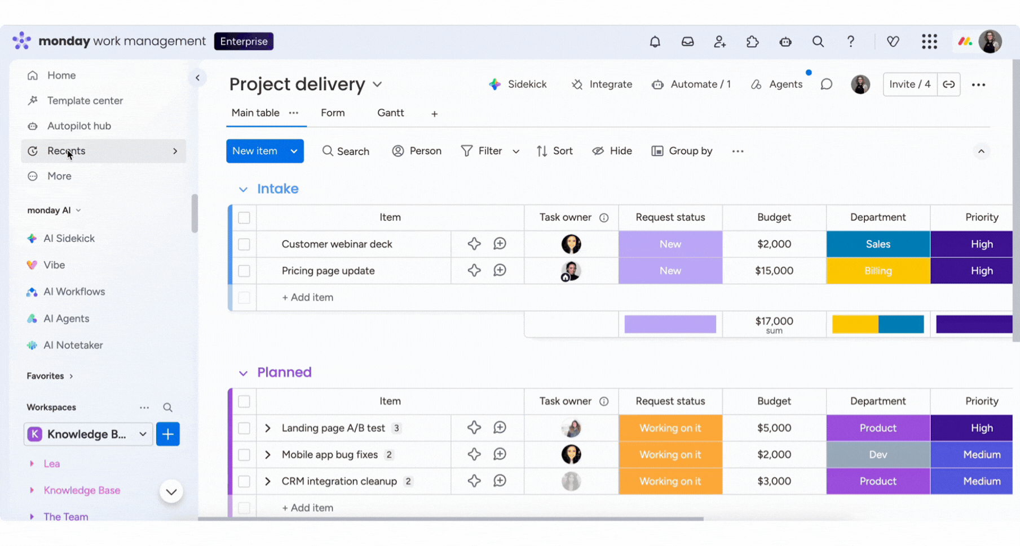Open the autopilot robot icon in top bar
Image resolution: width=1020 pixels, height=546 pixels.
pos(785,42)
